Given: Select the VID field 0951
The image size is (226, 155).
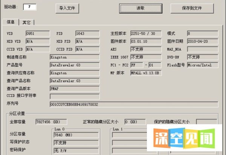Looking at the screenshot, I should tap(38, 33).
